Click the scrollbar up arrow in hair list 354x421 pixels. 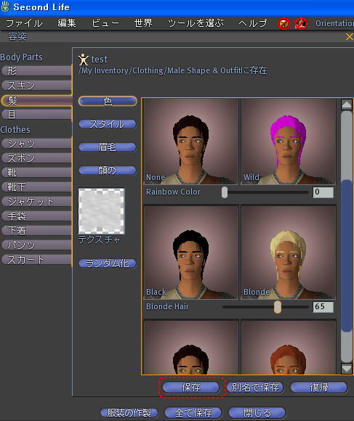[x=347, y=105]
